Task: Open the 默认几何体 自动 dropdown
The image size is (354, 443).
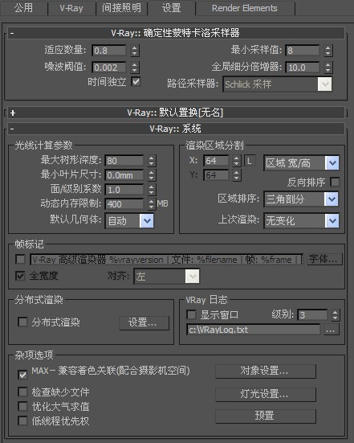Action: tap(129, 220)
